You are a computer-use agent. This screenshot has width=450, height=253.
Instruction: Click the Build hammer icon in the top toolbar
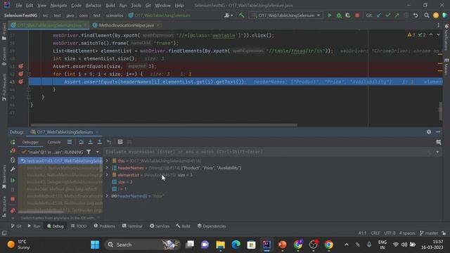(241, 15)
